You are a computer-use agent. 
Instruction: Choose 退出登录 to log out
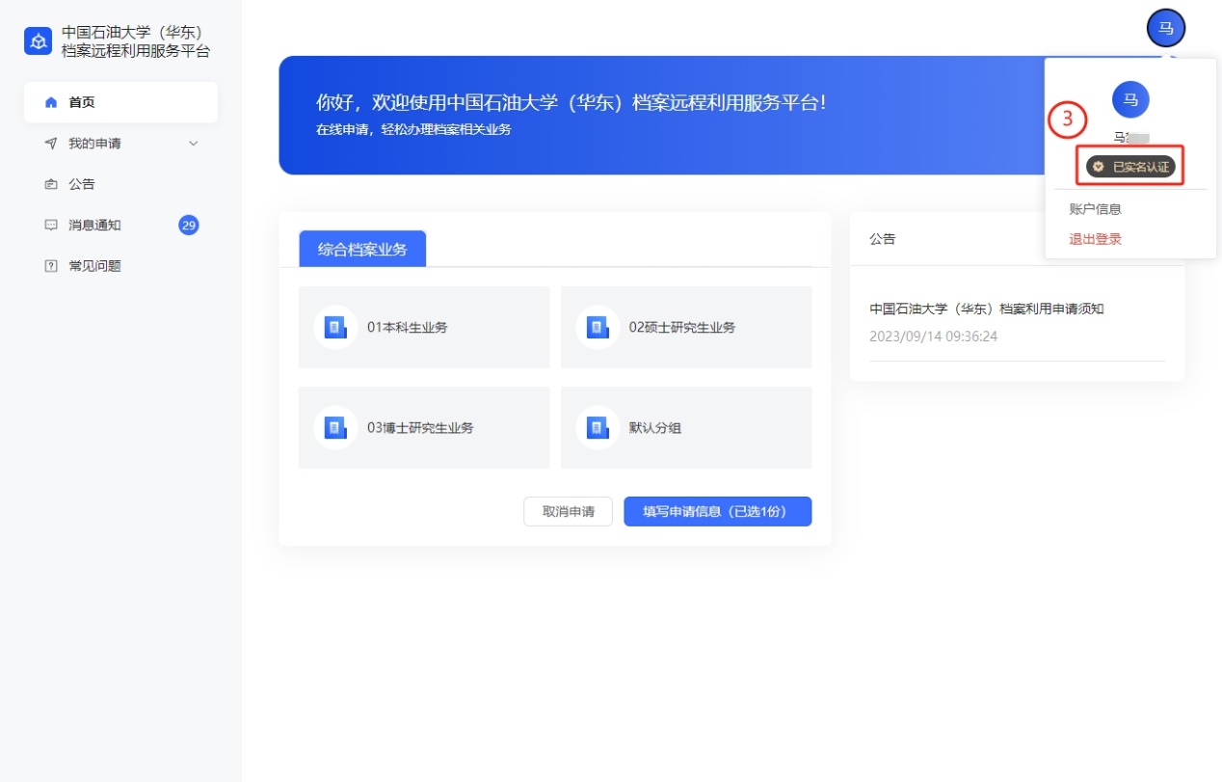click(1095, 239)
